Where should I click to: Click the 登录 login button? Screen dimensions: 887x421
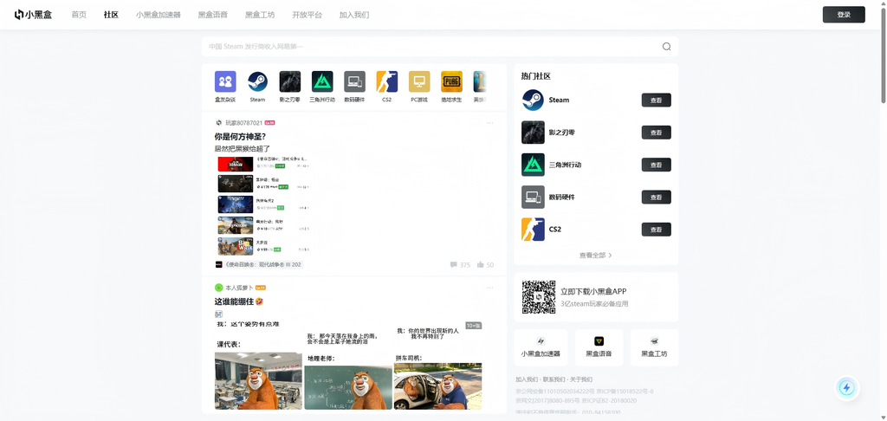[x=844, y=15]
